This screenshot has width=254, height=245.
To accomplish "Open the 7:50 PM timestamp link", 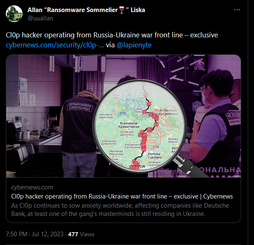I will (17, 234).
